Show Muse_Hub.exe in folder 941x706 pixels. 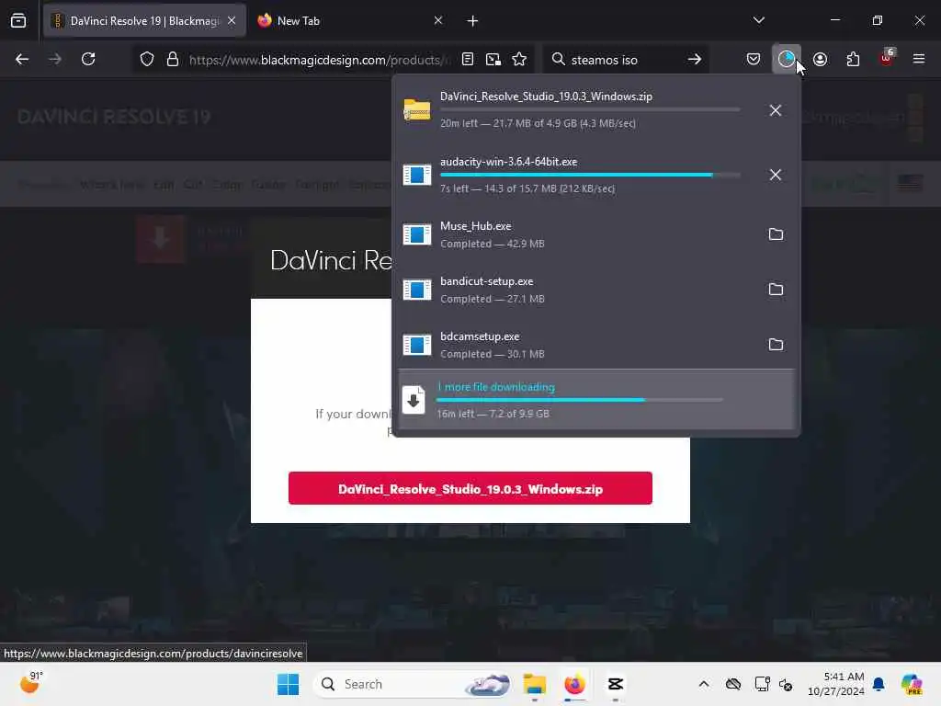click(x=776, y=234)
